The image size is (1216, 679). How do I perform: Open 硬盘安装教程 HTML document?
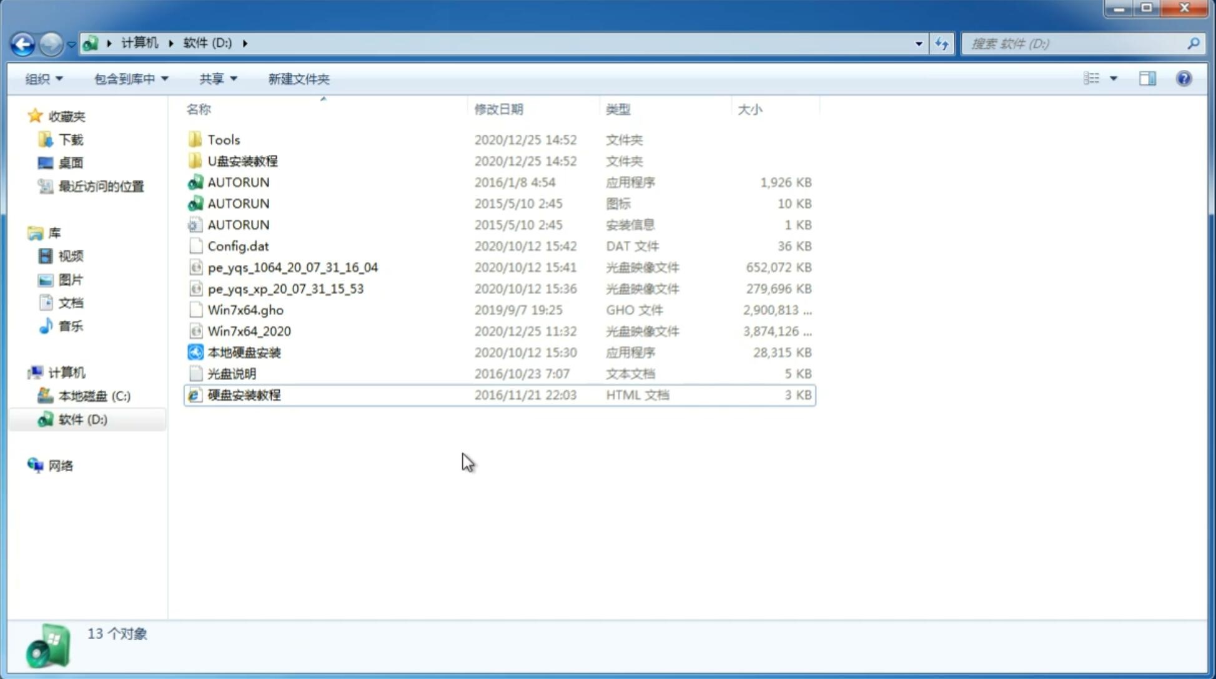pyautogui.click(x=244, y=394)
